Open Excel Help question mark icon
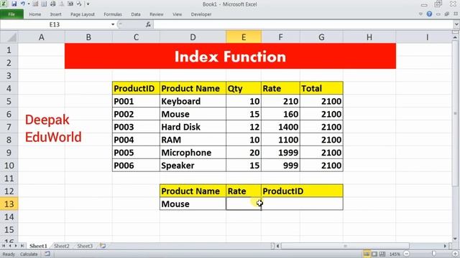The image size is (460, 258). (429, 14)
